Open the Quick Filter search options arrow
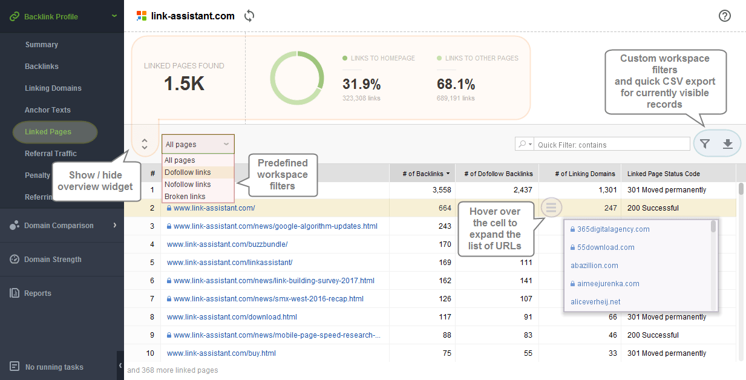This screenshot has width=746, height=380. coord(531,144)
